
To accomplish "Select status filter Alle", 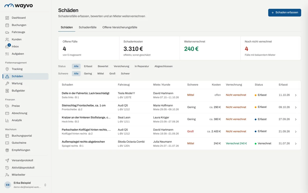I will point(76,66).
